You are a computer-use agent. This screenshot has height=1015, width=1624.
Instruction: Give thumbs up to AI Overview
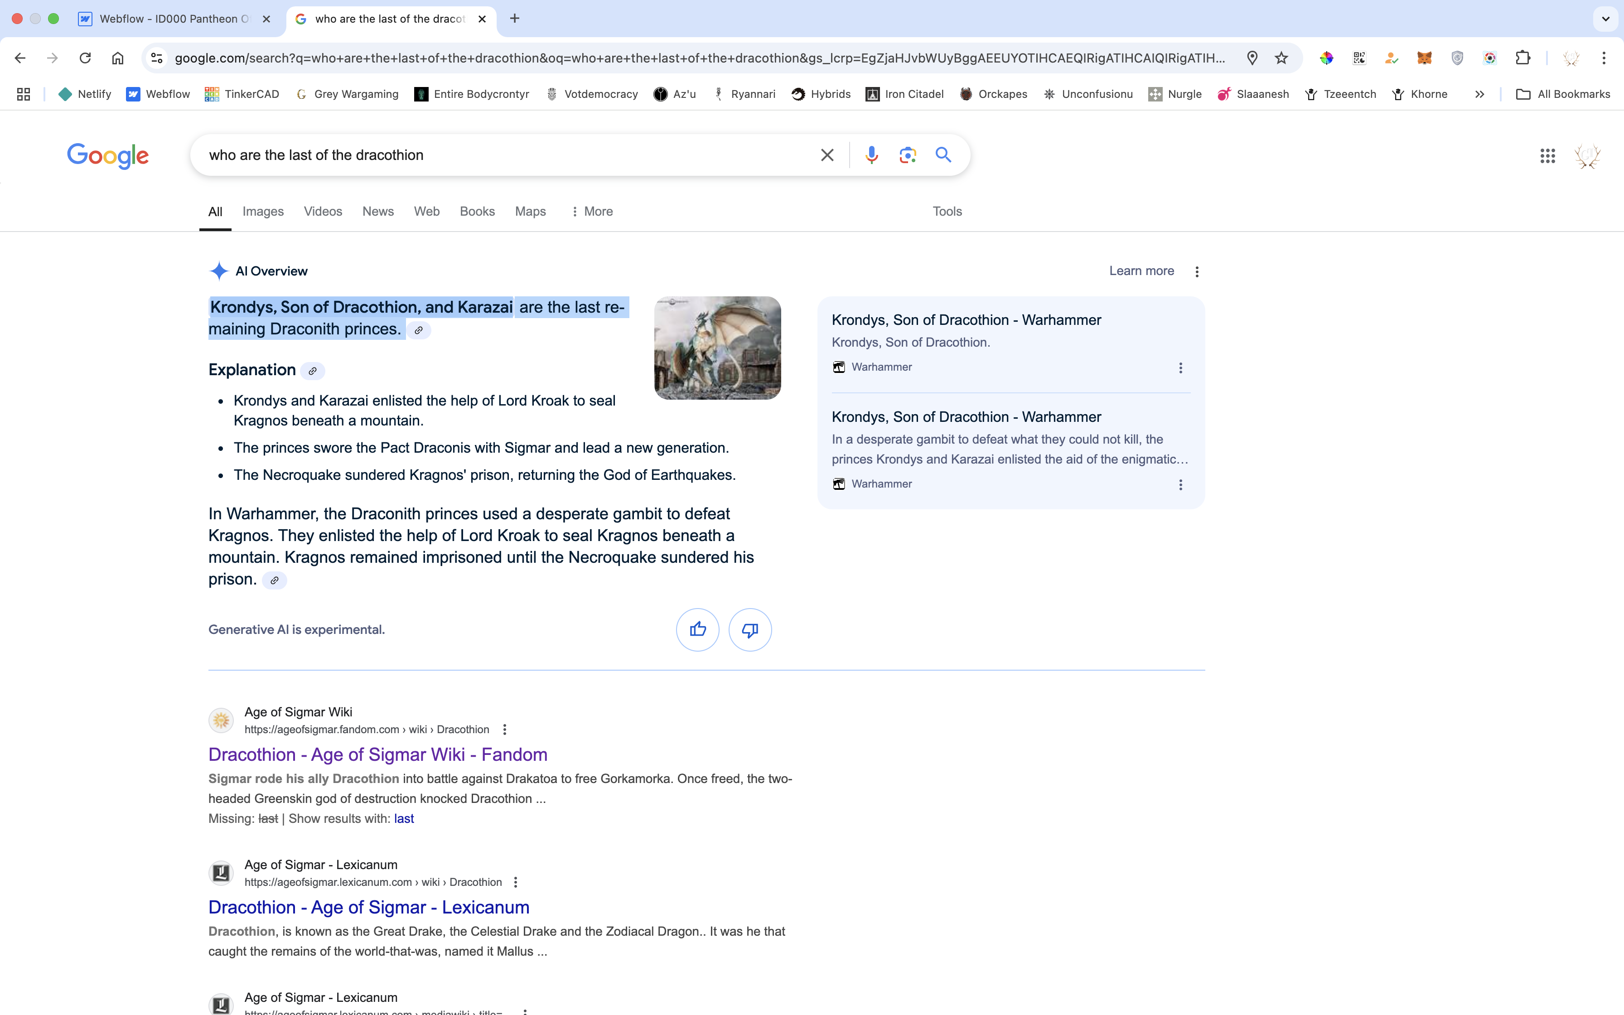click(x=697, y=630)
